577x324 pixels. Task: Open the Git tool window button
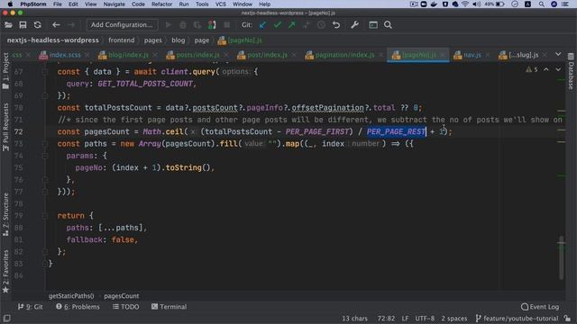pyautogui.click(x=30, y=307)
